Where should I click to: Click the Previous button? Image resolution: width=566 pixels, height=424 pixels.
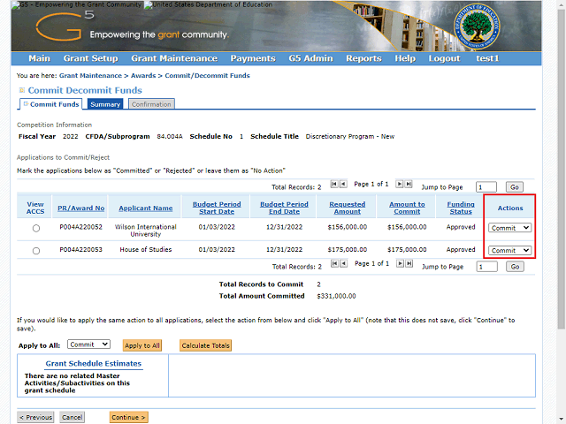click(35, 417)
